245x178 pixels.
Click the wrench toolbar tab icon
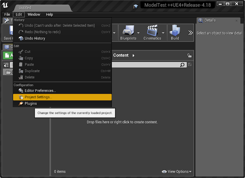[x=7, y=21]
